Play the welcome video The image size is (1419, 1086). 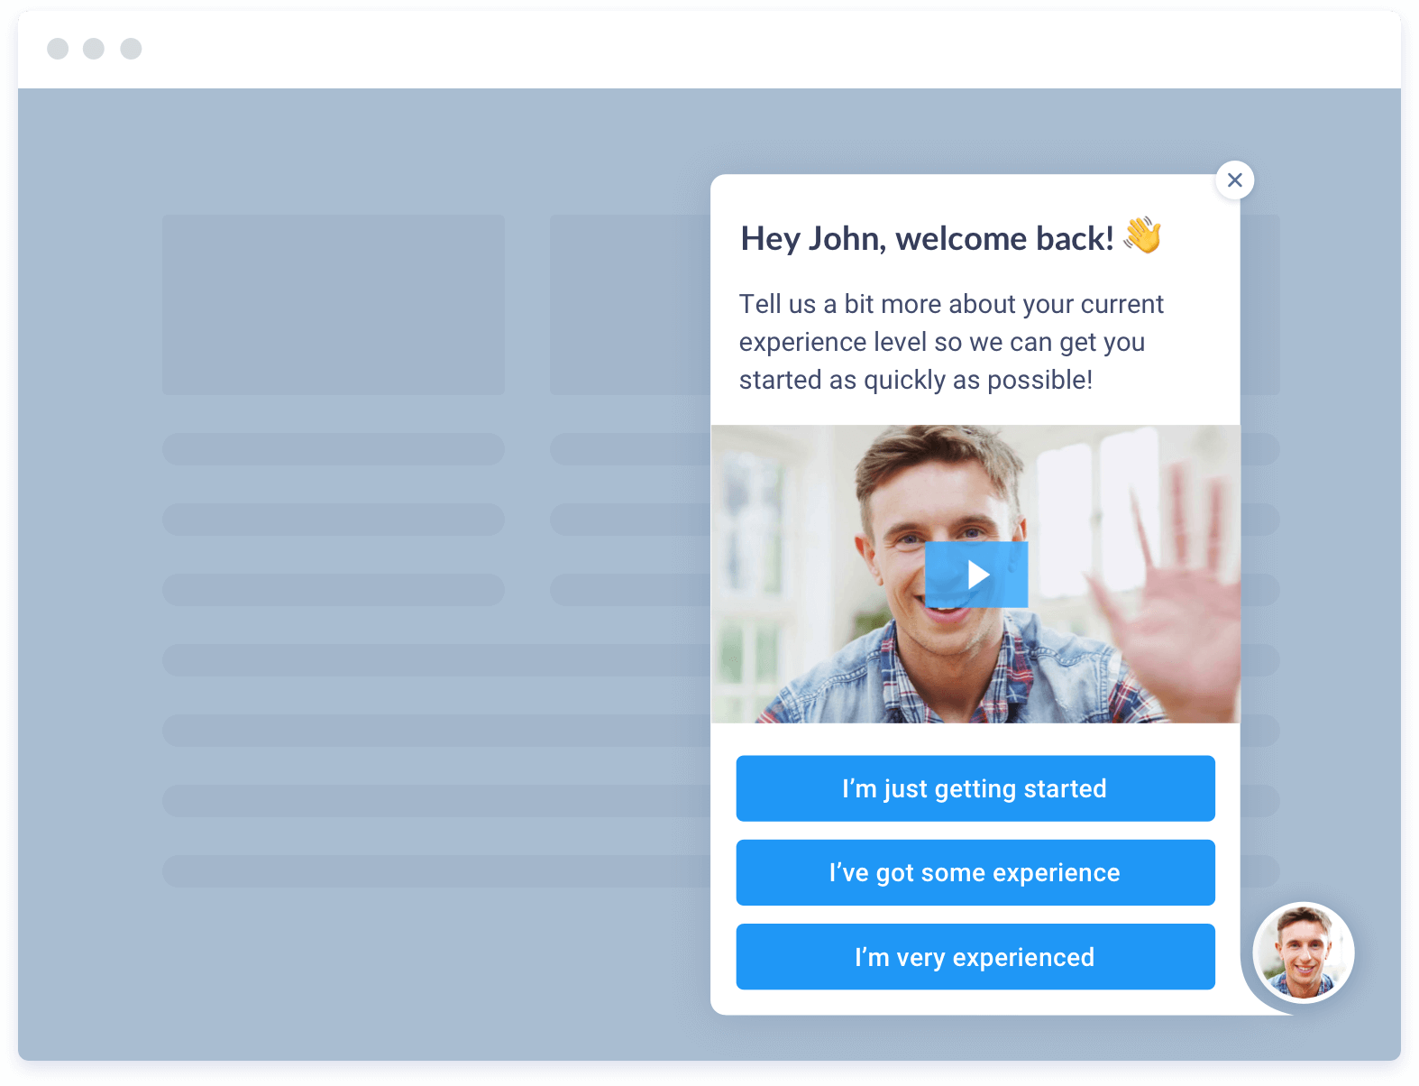coord(976,575)
